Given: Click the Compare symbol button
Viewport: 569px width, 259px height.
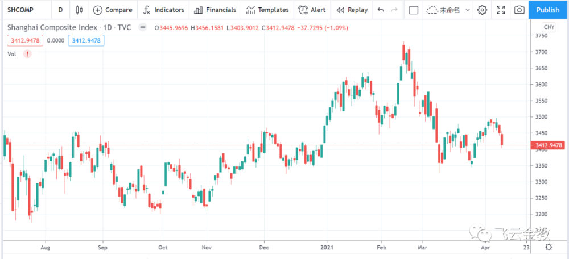Looking at the screenshot, I should (x=113, y=10).
